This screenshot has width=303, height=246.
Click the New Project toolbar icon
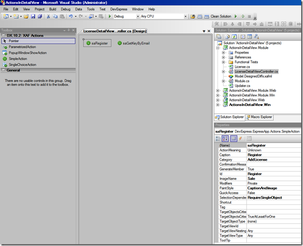6,17
